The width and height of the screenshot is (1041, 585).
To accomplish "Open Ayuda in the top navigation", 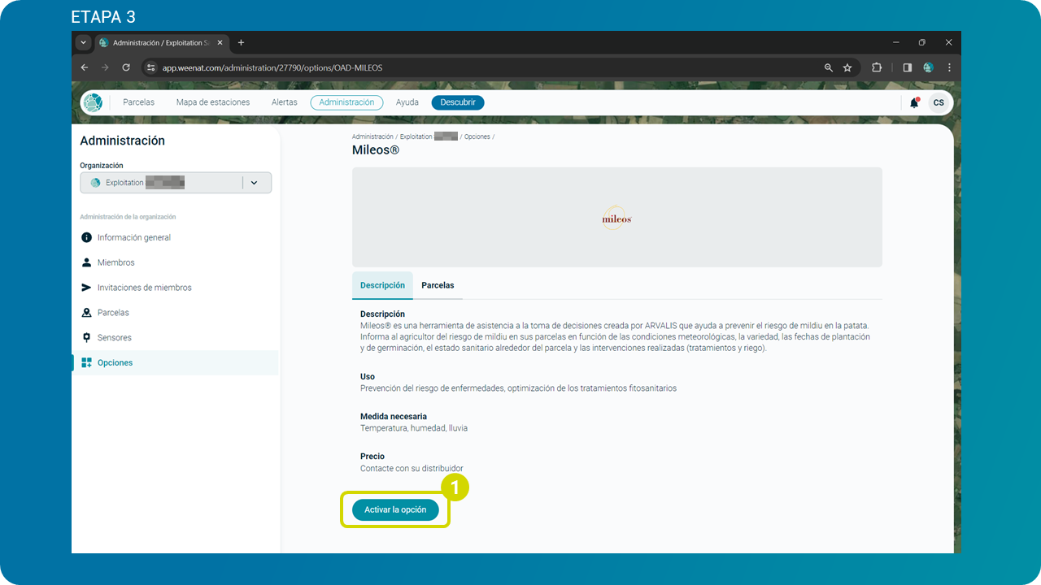I will [x=407, y=102].
